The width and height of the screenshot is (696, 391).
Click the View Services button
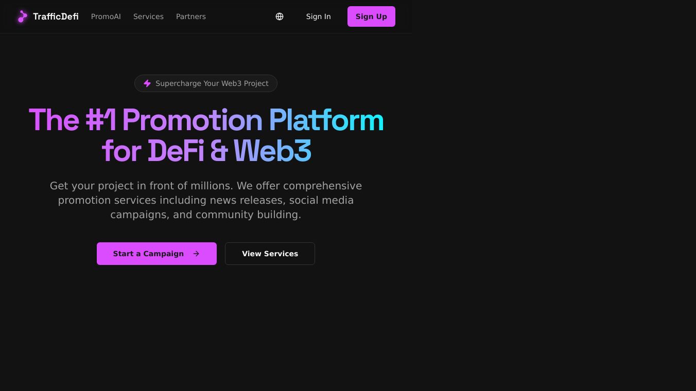click(270, 254)
